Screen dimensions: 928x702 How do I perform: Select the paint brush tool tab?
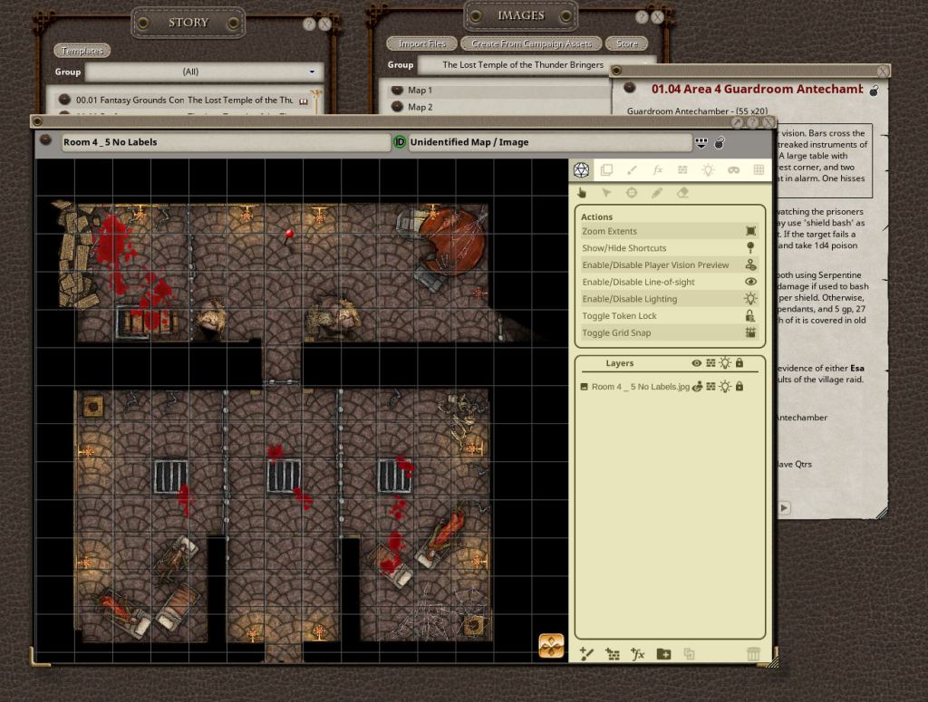click(x=632, y=170)
